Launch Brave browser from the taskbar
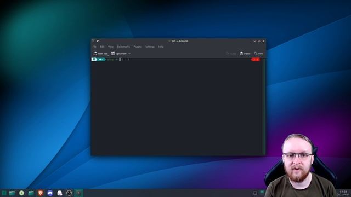The height and width of the screenshot is (197, 351). pos(41,193)
